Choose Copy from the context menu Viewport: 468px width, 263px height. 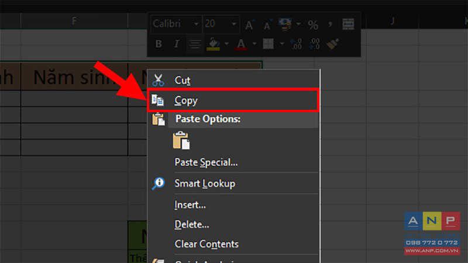coord(233,100)
